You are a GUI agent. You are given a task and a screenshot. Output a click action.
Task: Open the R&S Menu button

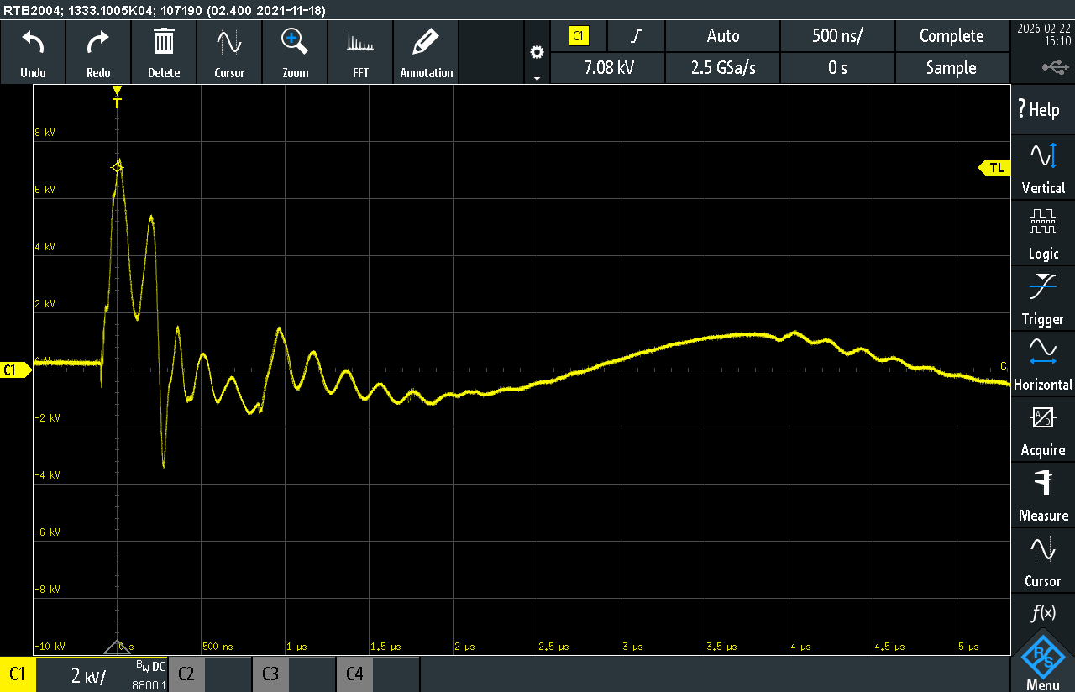click(1043, 663)
